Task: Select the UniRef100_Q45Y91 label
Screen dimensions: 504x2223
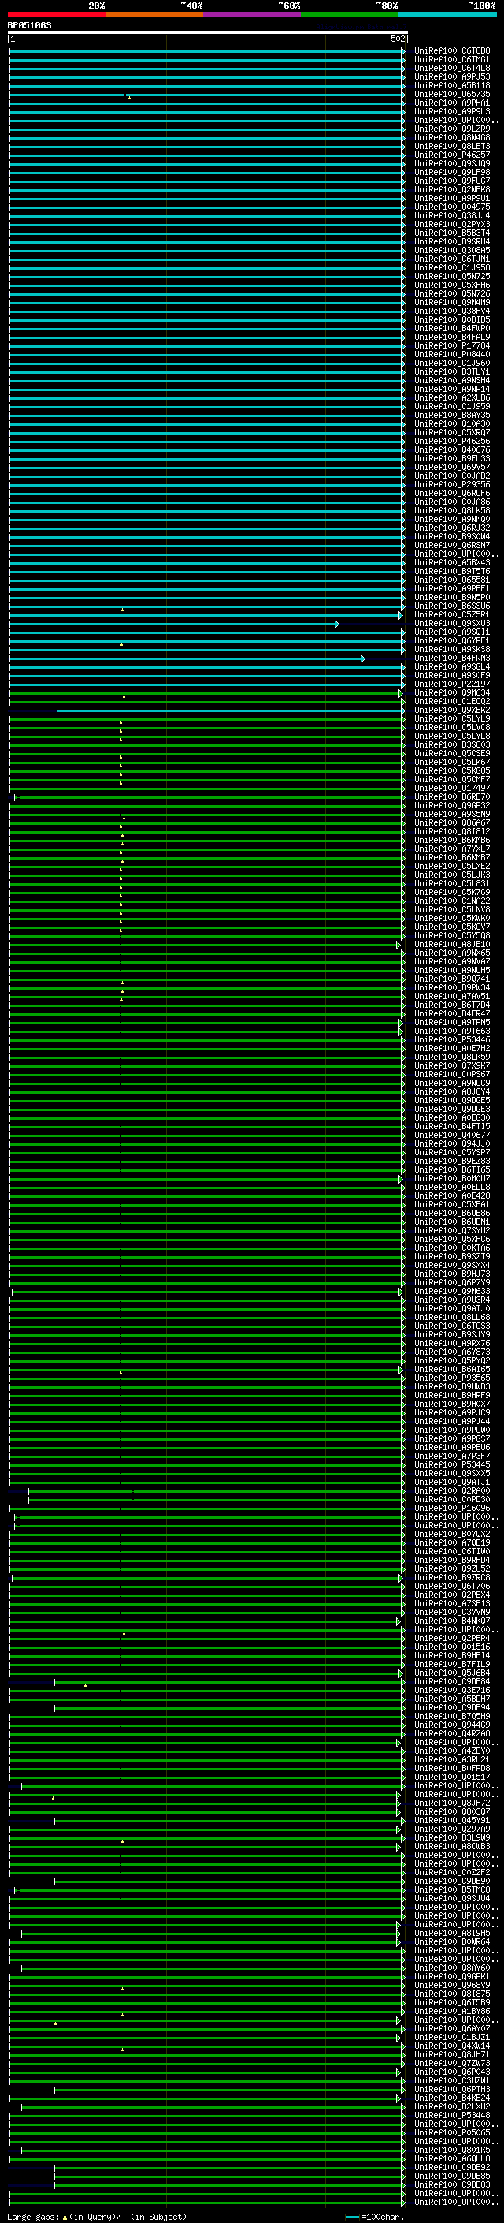Action: click(x=452, y=1820)
